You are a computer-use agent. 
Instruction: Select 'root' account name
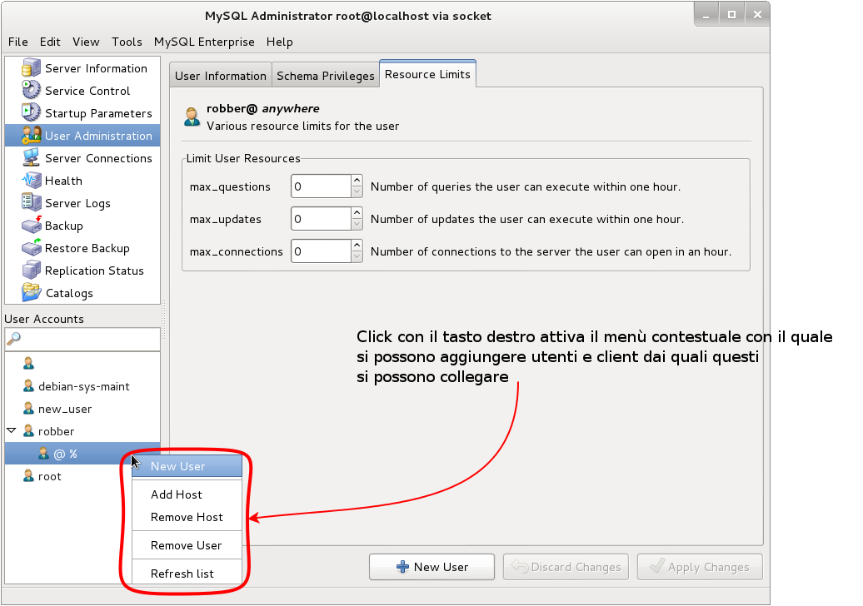[x=49, y=477]
